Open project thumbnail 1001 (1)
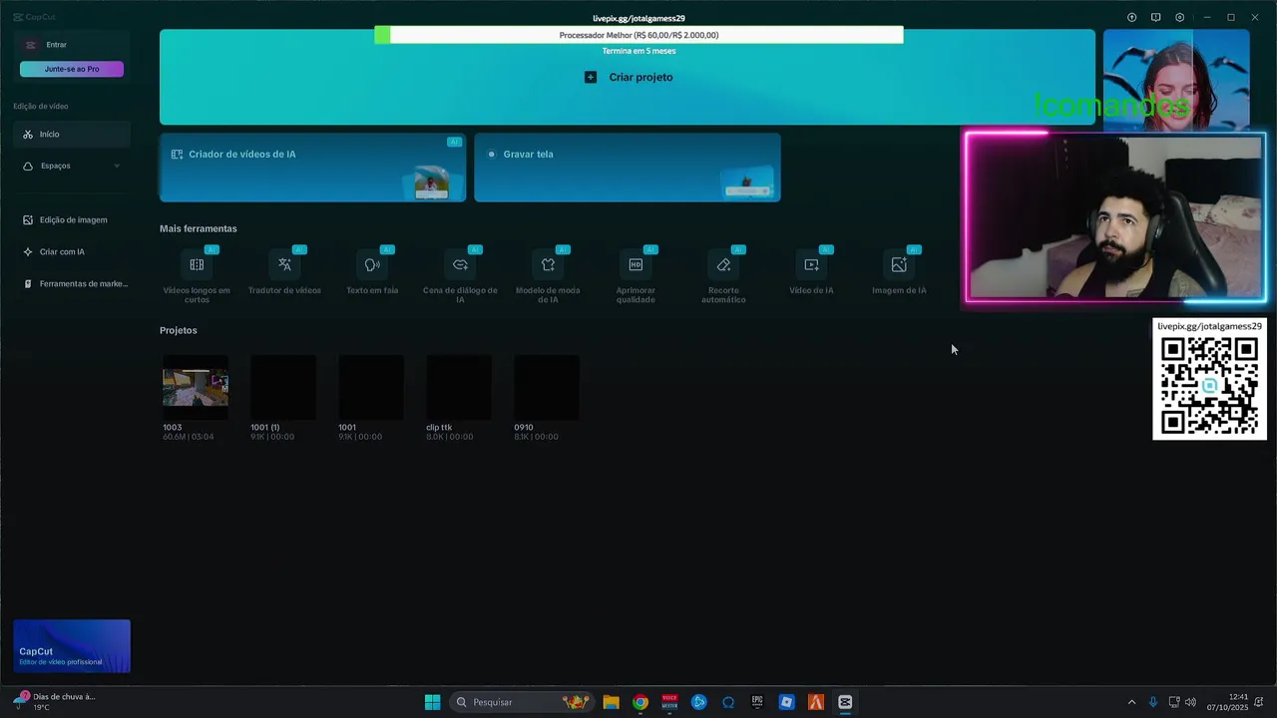Viewport: 1277px width, 718px height. click(x=283, y=387)
